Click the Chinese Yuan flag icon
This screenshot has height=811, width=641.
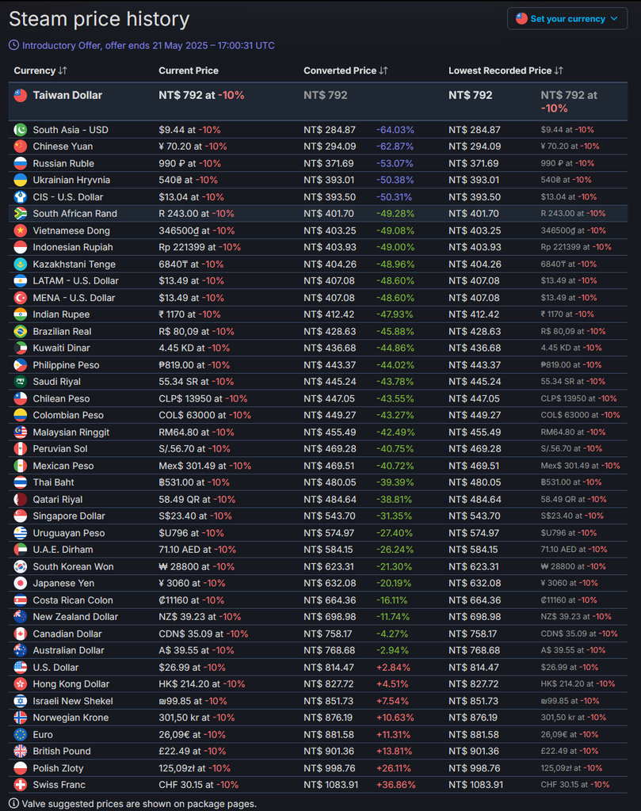[20, 147]
